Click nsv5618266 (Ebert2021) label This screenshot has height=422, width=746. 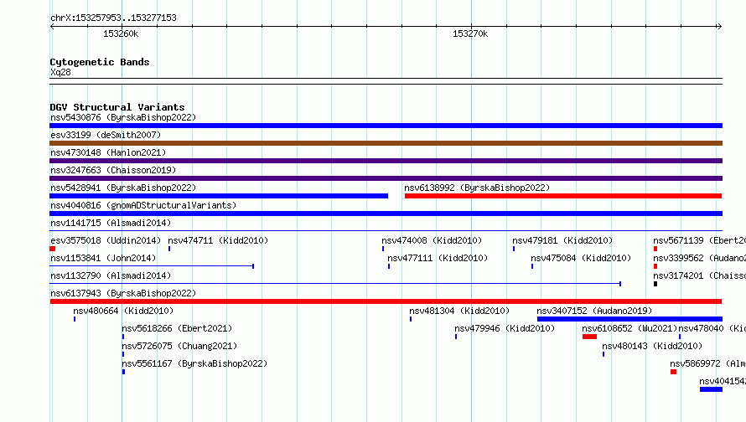click(177, 328)
